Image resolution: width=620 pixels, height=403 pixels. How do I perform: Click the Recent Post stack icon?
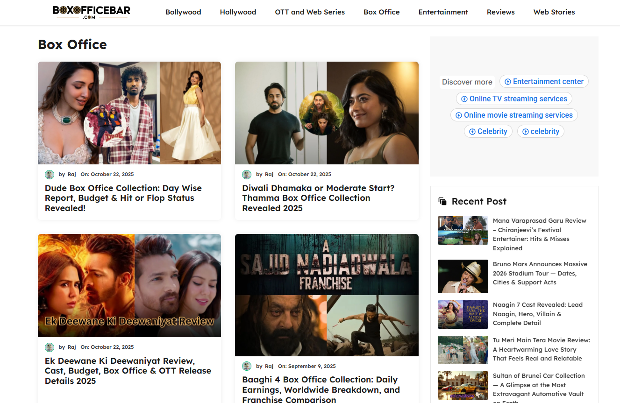(442, 201)
